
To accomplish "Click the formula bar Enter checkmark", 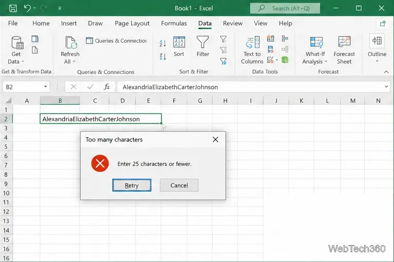I will pos(90,87).
